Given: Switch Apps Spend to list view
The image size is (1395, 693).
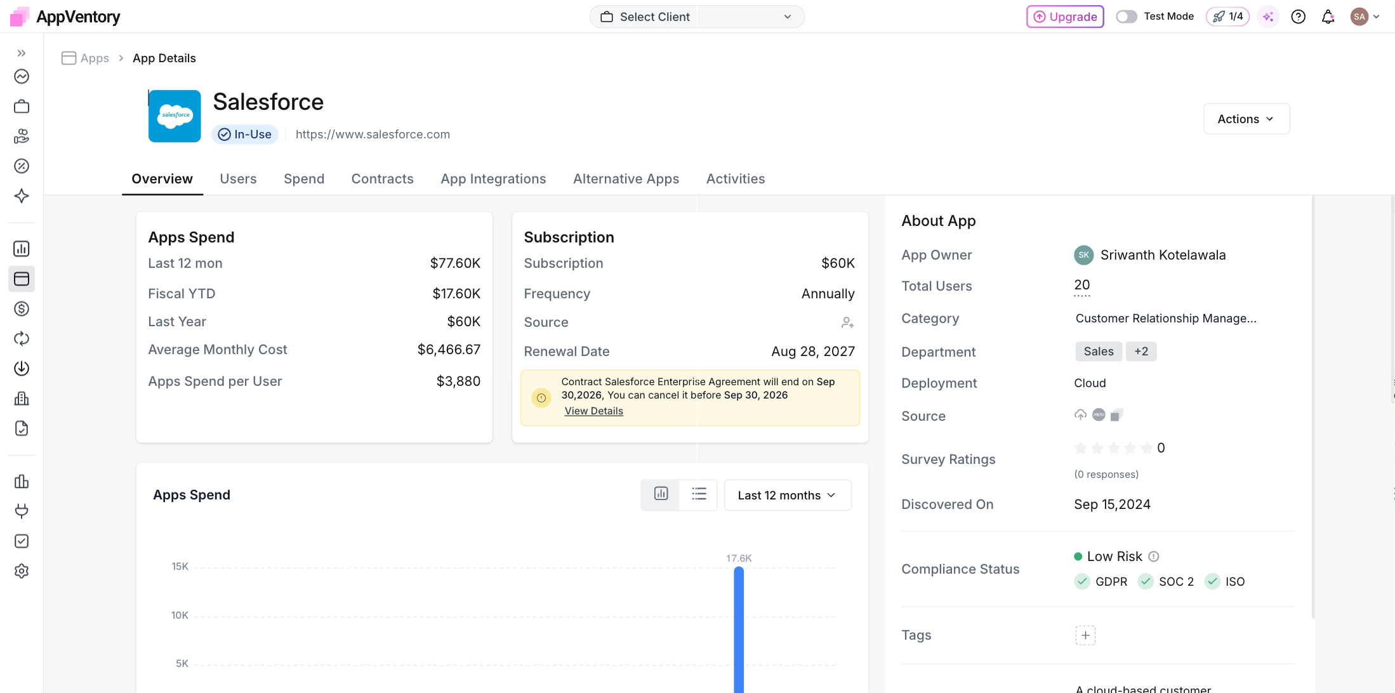Looking at the screenshot, I should pyautogui.click(x=699, y=494).
